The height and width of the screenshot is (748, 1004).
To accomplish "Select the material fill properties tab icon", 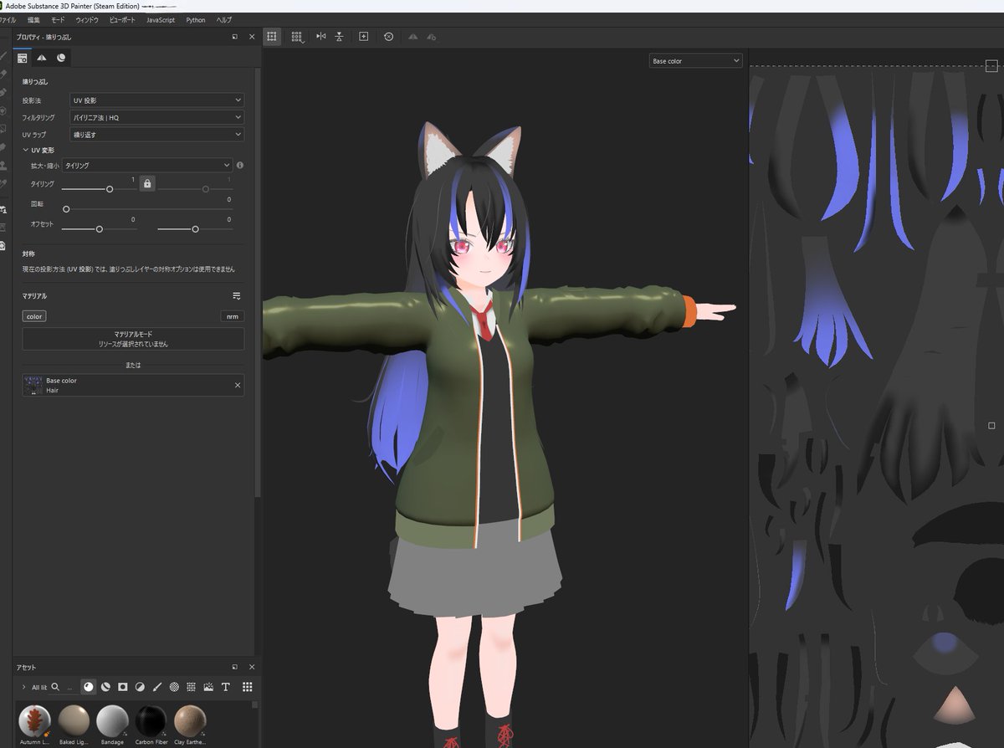I will 22,57.
